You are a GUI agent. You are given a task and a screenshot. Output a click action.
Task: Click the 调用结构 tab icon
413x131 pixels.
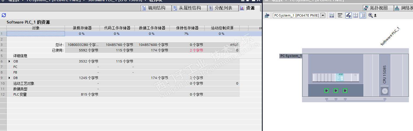(x=144, y=8)
